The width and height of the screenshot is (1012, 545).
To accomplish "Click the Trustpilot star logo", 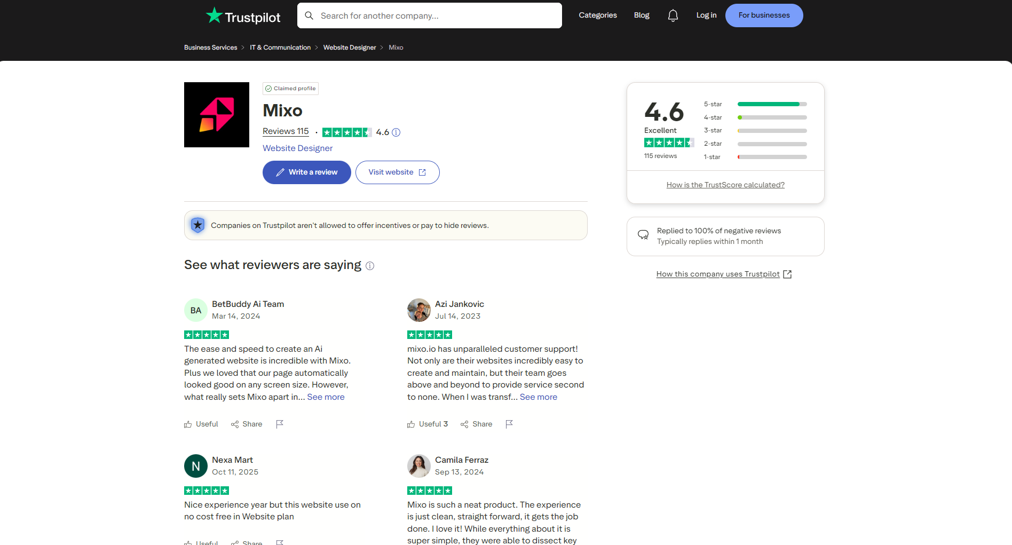I will pyautogui.click(x=214, y=15).
